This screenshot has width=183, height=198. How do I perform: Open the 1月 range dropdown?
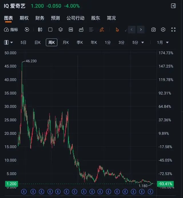click(x=163, y=42)
